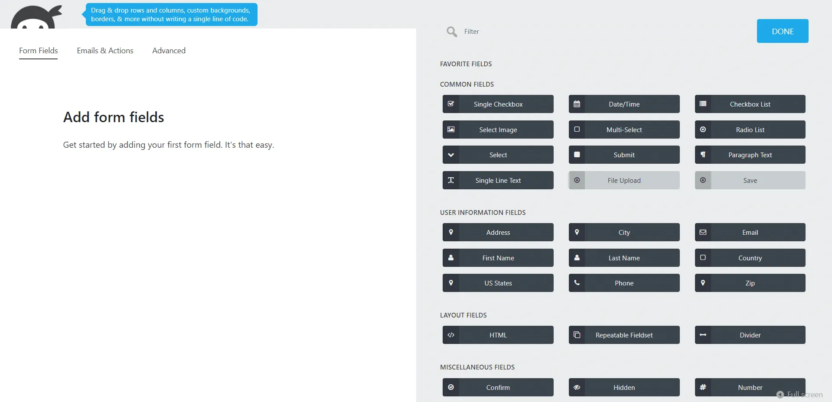Click the paragraph icon on Paragraph Text
Image resolution: width=832 pixels, height=402 pixels.
tap(703, 155)
